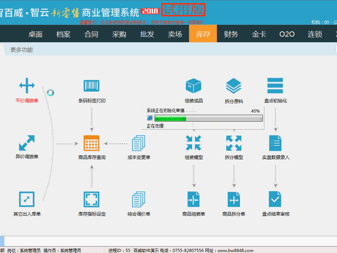
Task: Open the 金卡 menu tab
Action: (259, 34)
